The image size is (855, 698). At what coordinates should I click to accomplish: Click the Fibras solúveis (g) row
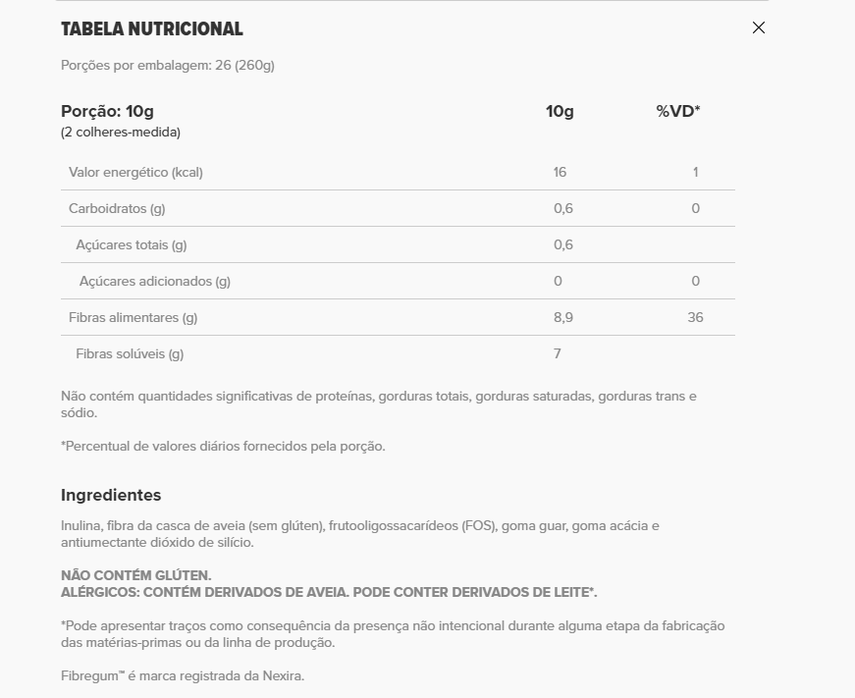(399, 353)
